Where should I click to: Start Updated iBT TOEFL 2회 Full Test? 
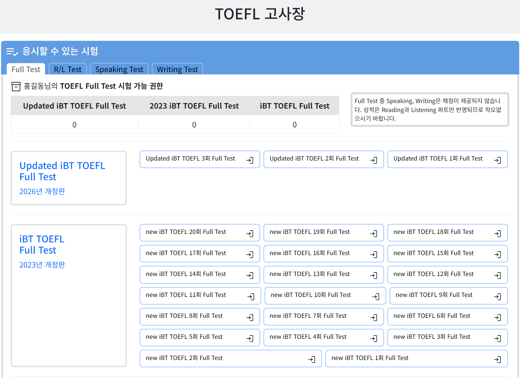coord(323,159)
